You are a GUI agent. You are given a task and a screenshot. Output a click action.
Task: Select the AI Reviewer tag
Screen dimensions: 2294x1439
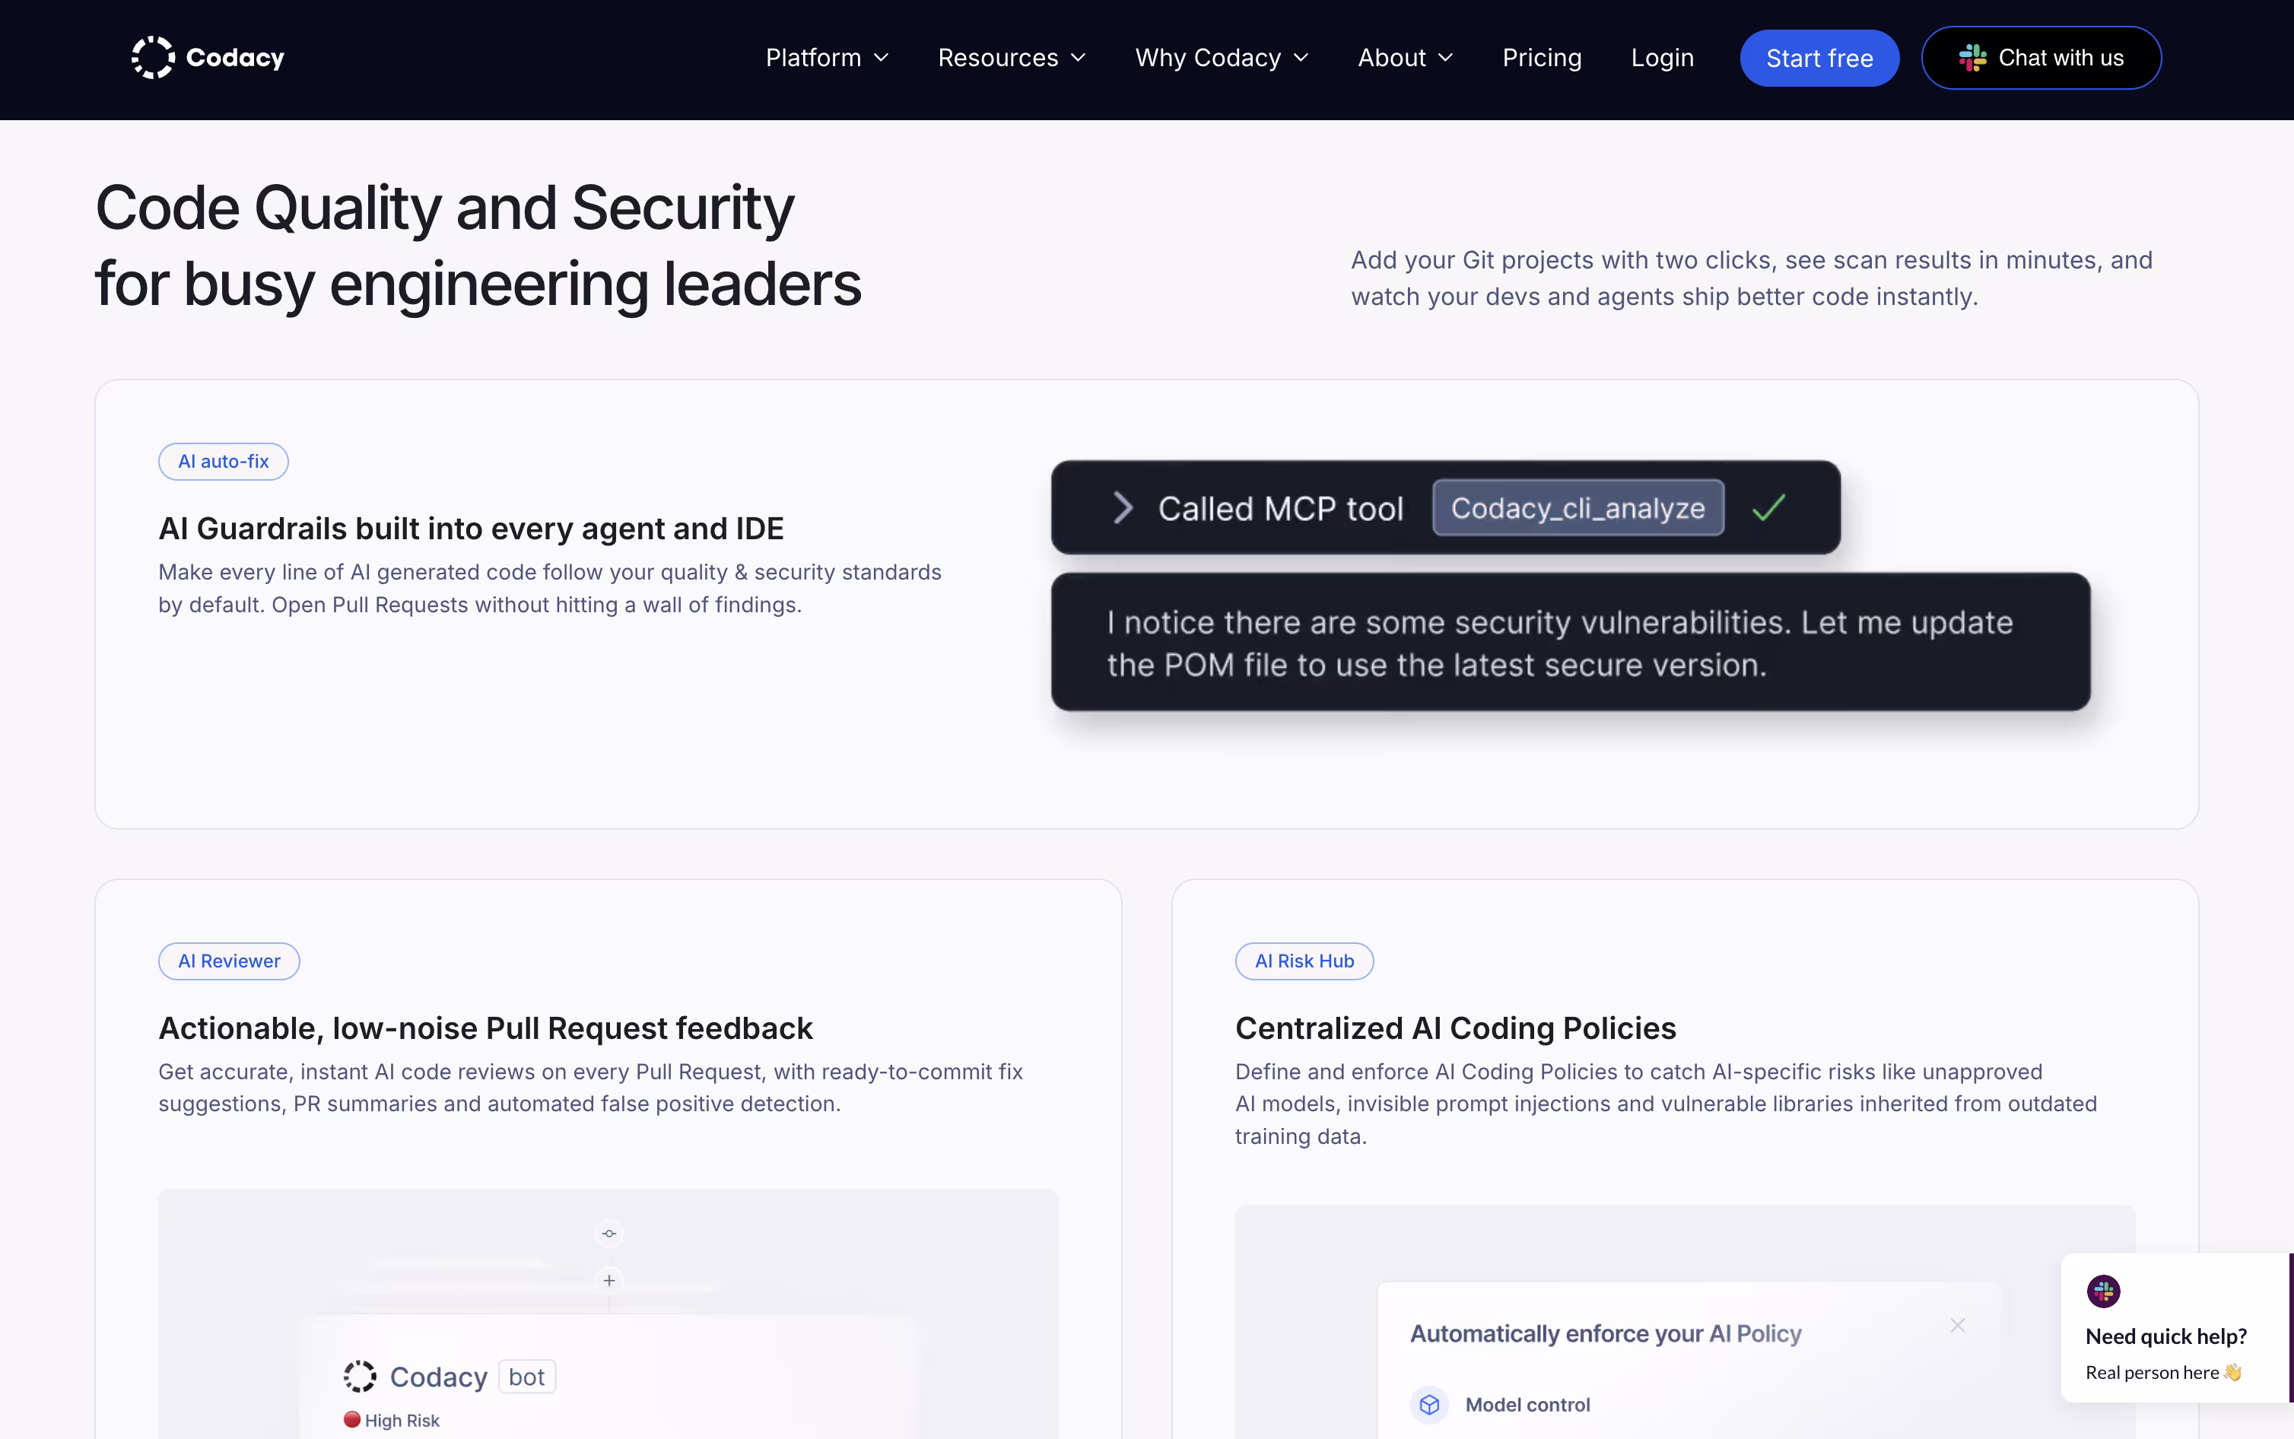(229, 961)
